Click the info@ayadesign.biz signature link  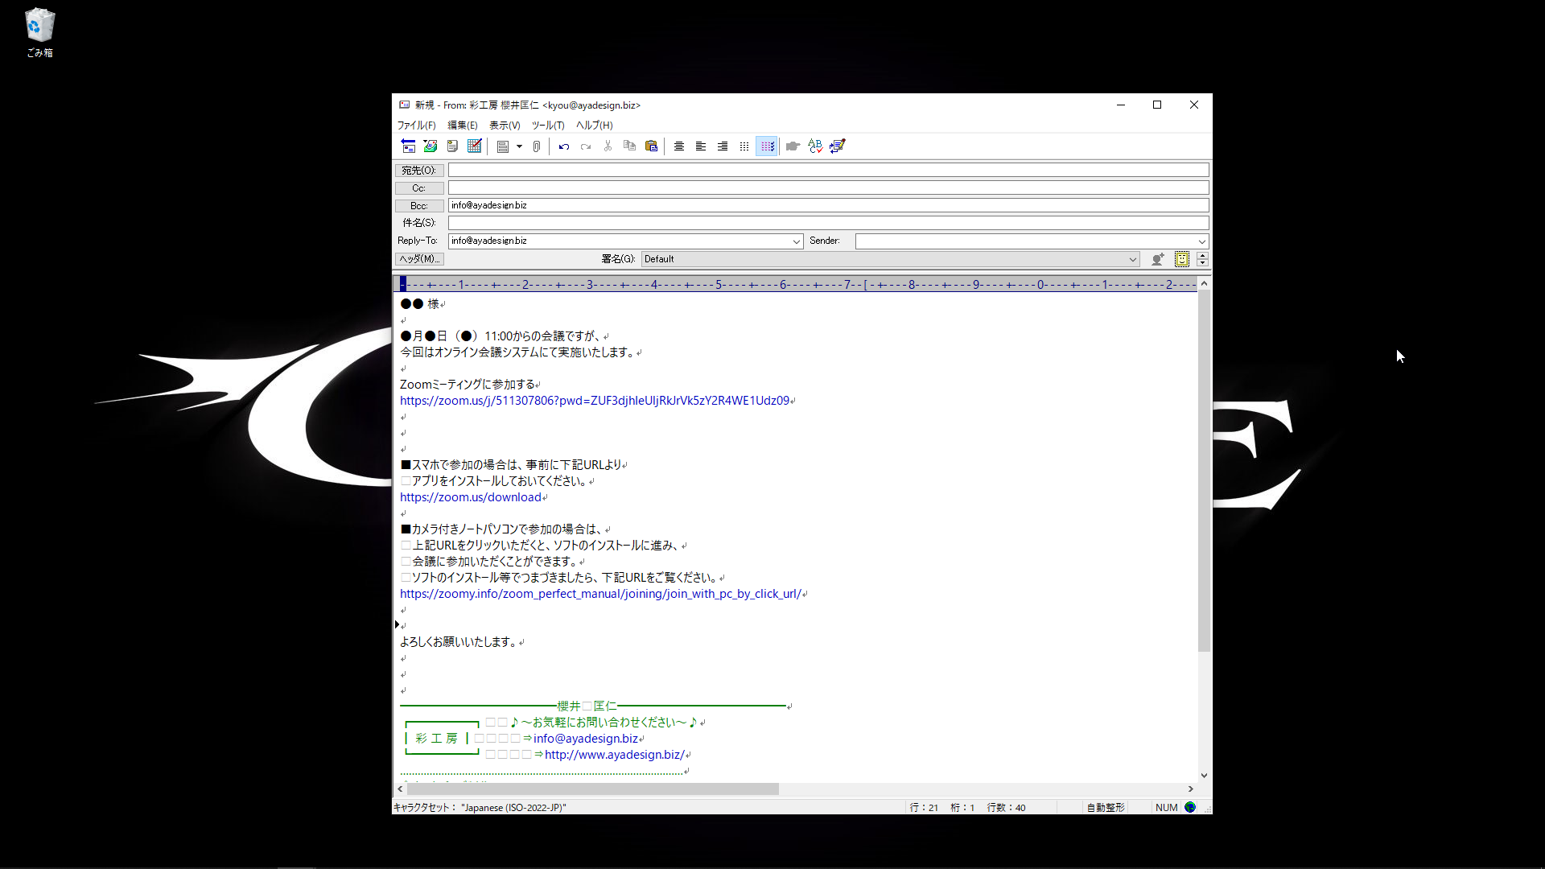[586, 739]
